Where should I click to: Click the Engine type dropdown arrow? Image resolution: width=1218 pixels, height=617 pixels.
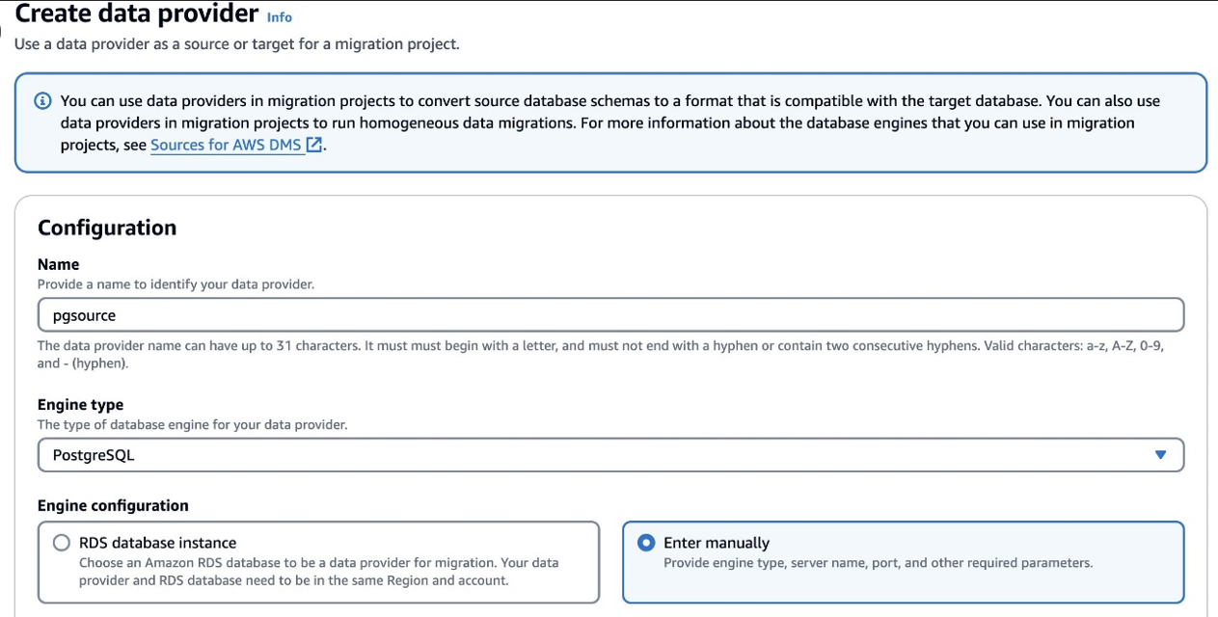coord(1160,455)
